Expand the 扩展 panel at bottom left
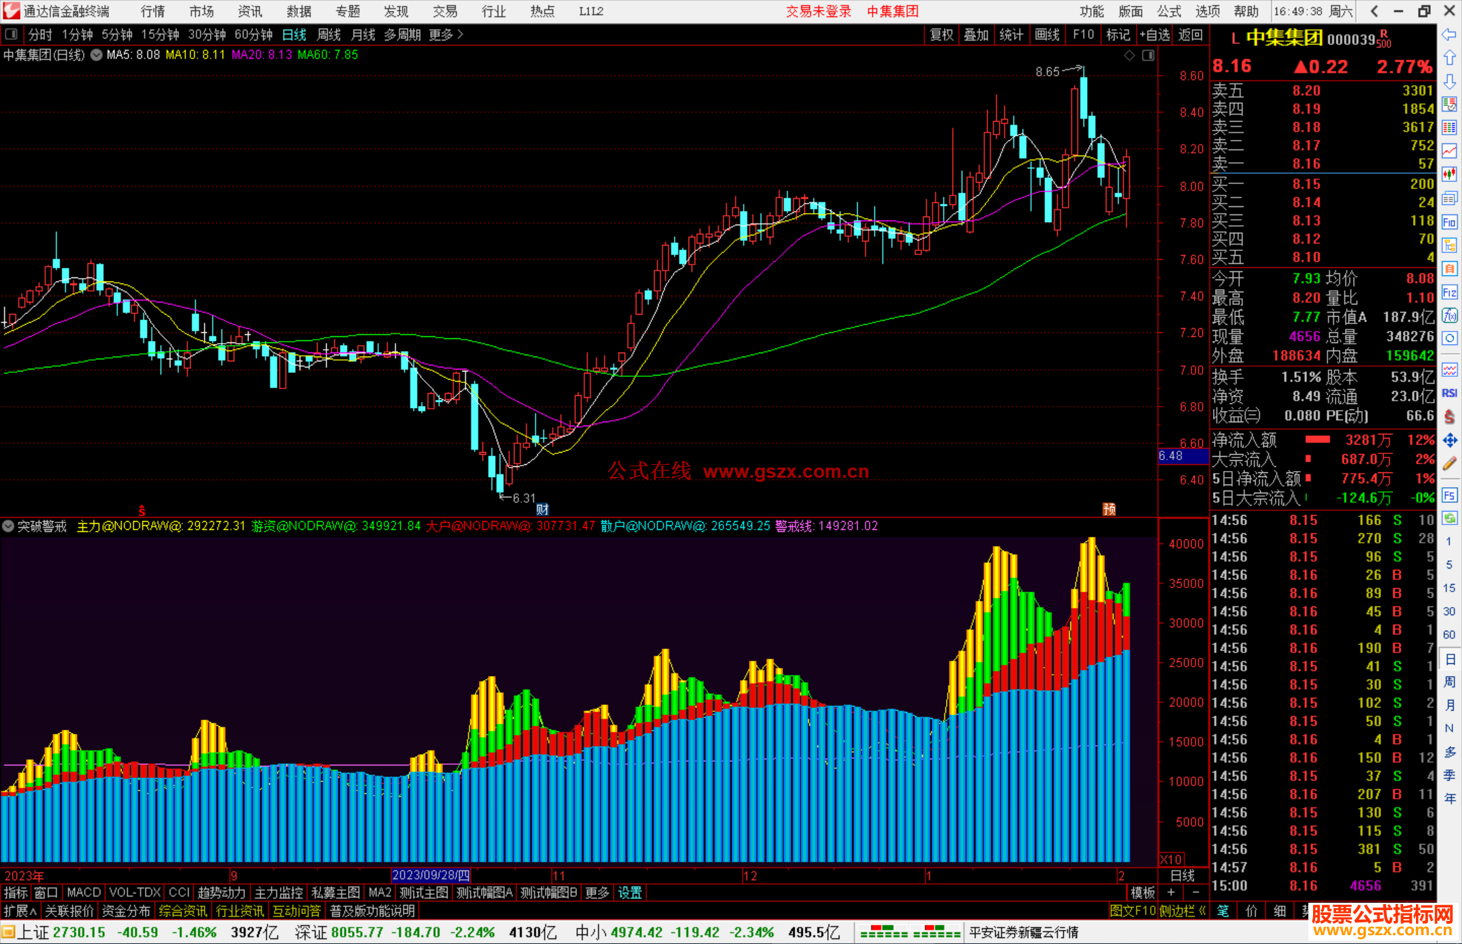This screenshot has height=944, width=1462. (20, 911)
